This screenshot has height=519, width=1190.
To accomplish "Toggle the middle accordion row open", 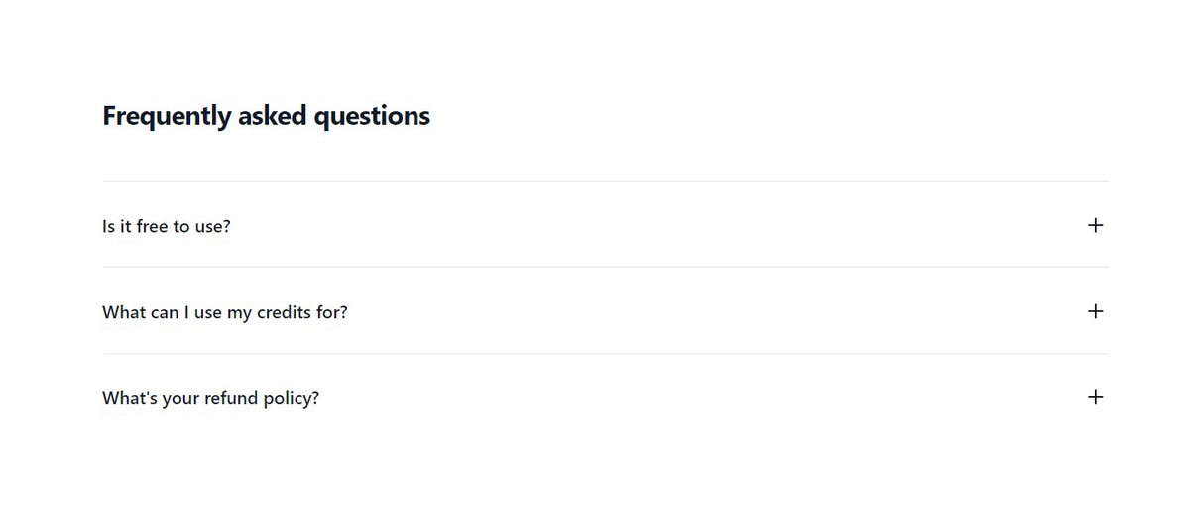I will [225, 312].
